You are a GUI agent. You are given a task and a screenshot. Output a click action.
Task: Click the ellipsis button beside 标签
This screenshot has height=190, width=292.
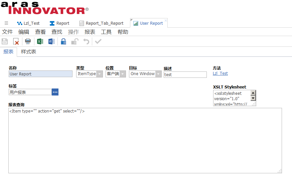tap(55, 92)
